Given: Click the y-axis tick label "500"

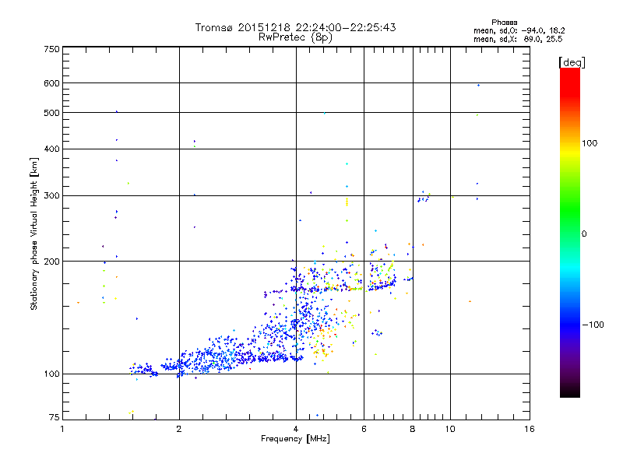Looking at the screenshot, I should pyautogui.click(x=51, y=113).
